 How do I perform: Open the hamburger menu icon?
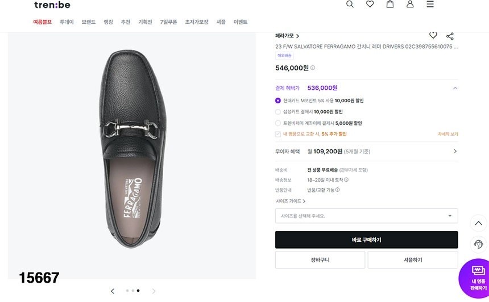click(x=430, y=4)
